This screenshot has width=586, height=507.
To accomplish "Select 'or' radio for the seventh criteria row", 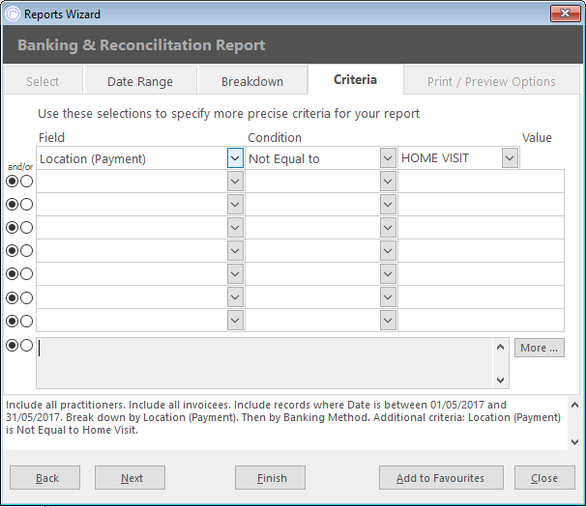I will pyautogui.click(x=26, y=298).
